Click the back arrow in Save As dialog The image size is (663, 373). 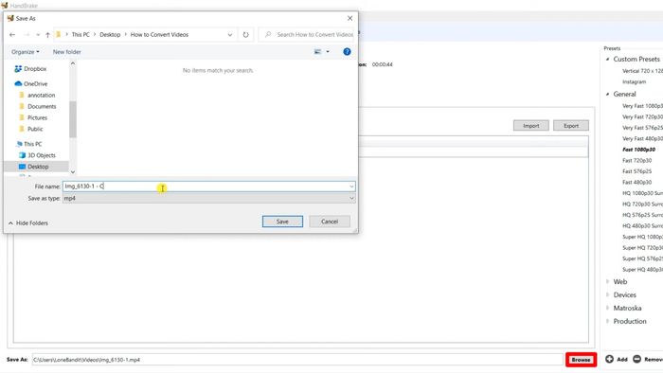(12, 35)
